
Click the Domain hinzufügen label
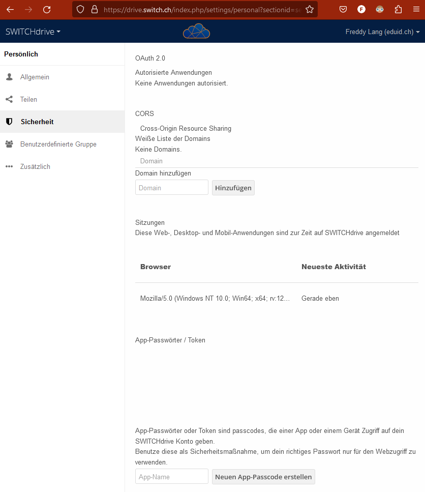tap(163, 173)
